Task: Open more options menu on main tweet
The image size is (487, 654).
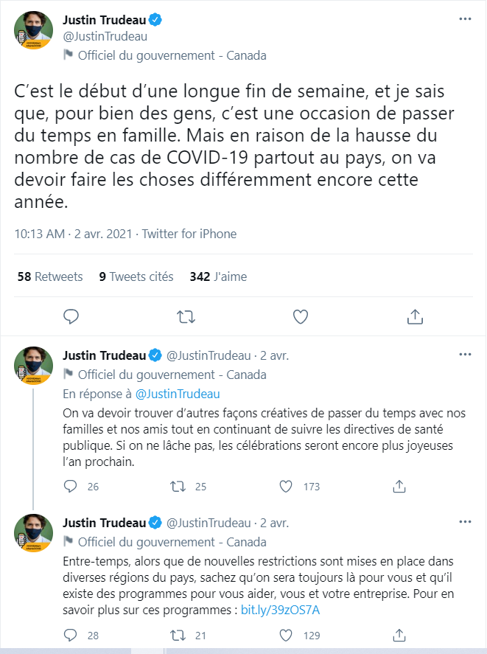Action: (465, 18)
